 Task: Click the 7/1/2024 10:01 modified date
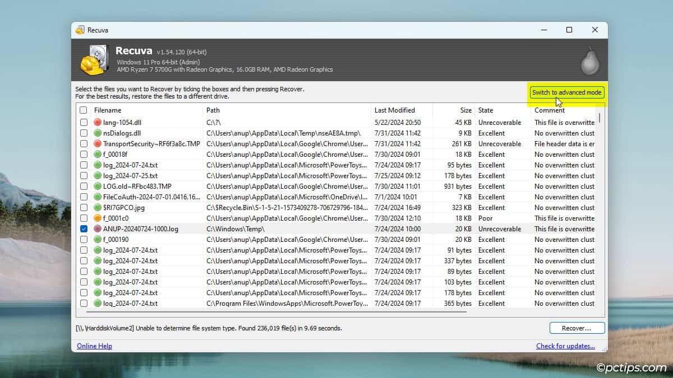[396, 197]
